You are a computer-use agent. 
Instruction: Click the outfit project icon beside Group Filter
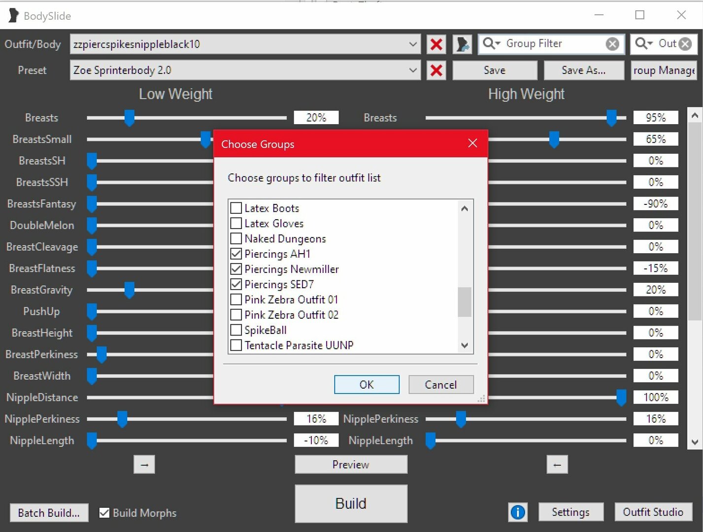coord(462,44)
